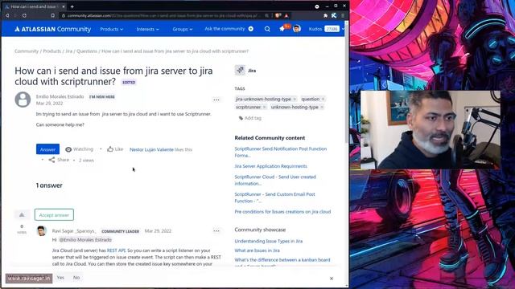Open the browser extensions puzzle icon

(x=325, y=15)
